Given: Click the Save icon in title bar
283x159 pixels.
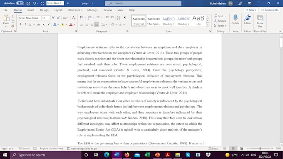Looking at the screenshot, I should pos(28,3).
